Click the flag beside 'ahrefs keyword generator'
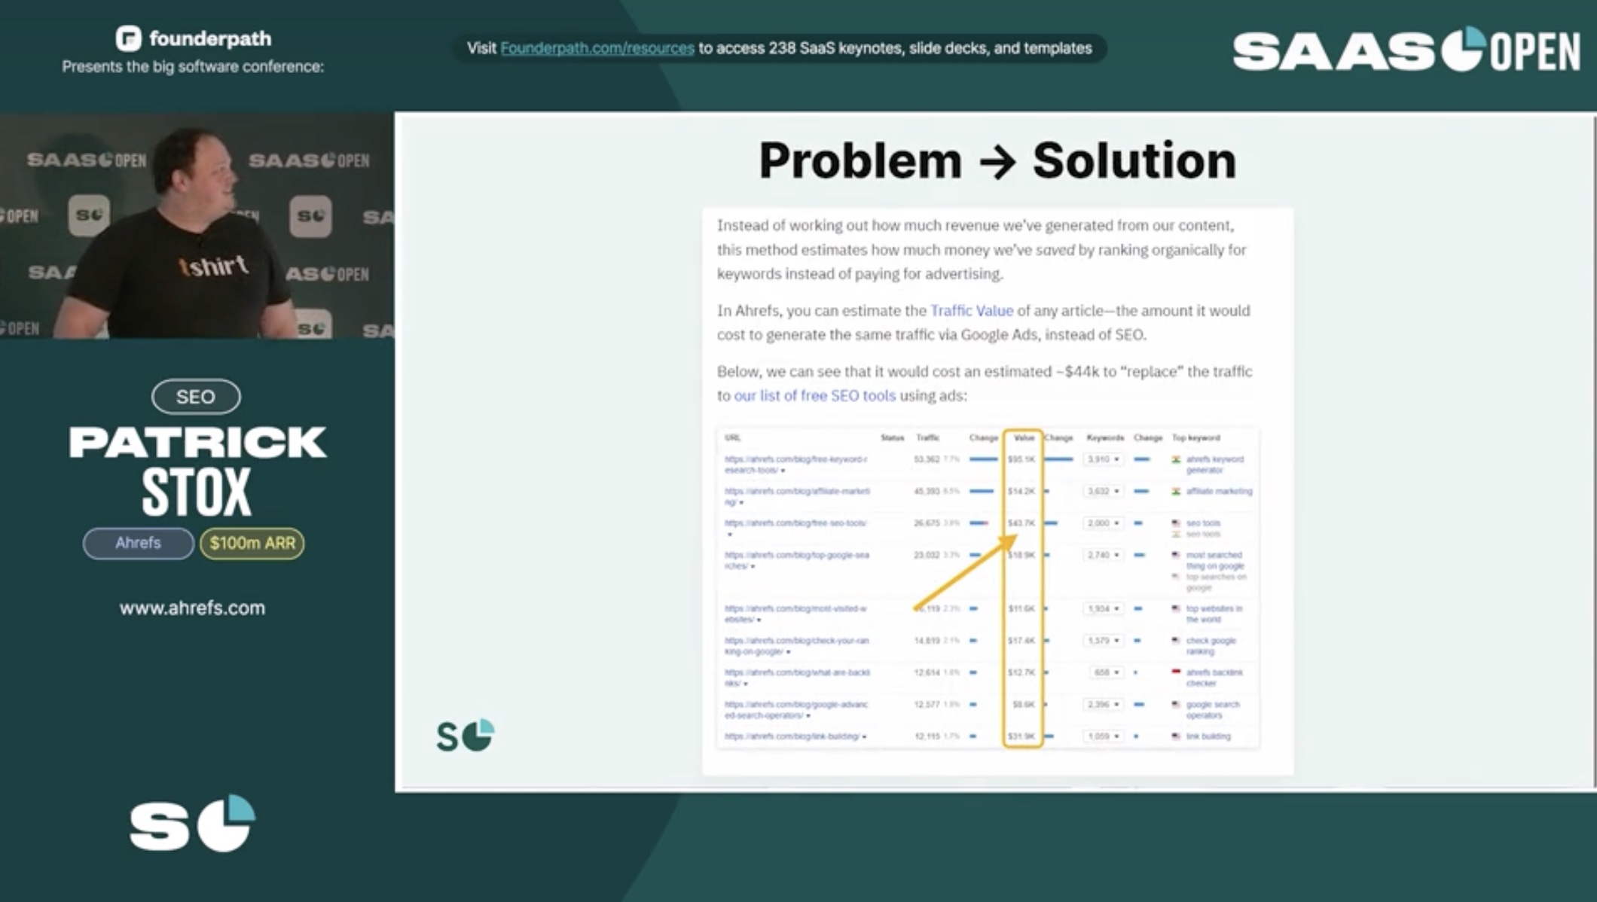 click(1176, 459)
